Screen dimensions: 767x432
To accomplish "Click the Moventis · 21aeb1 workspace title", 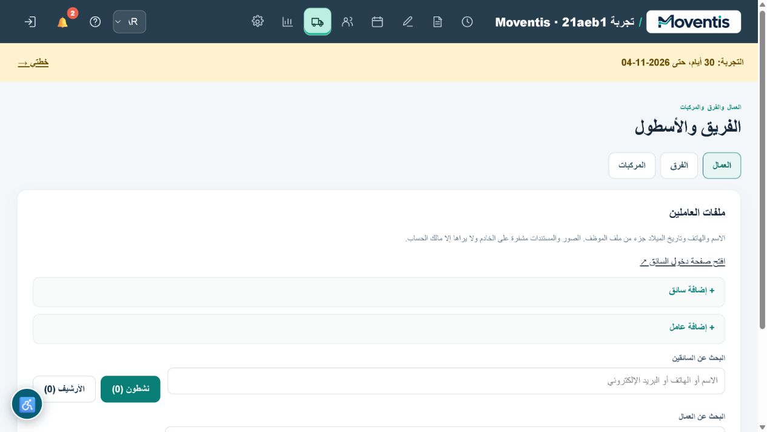I will click(565, 22).
